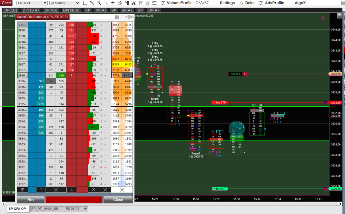Click the zoom out magnifier icon
The image size is (345, 214).
click(x=105, y=3)
